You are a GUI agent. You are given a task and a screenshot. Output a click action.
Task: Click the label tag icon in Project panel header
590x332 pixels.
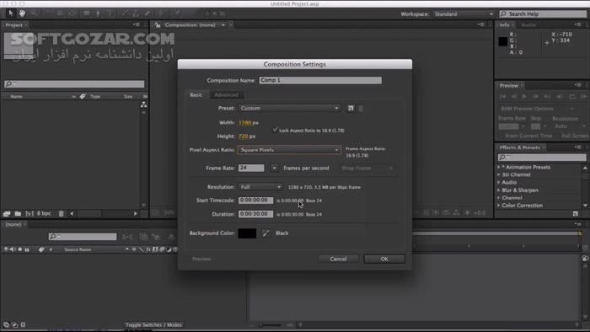[x=83, y=97]
